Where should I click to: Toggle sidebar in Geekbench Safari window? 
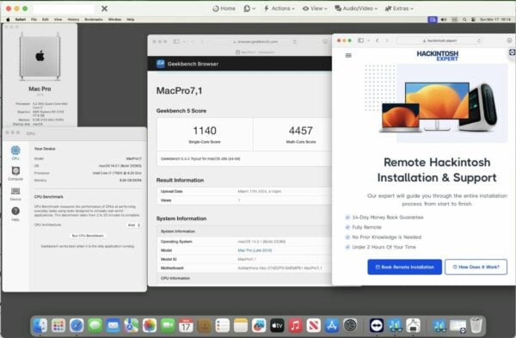(x=176, y=41)
